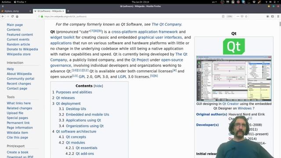Open the Firefox home page icon

17,16
